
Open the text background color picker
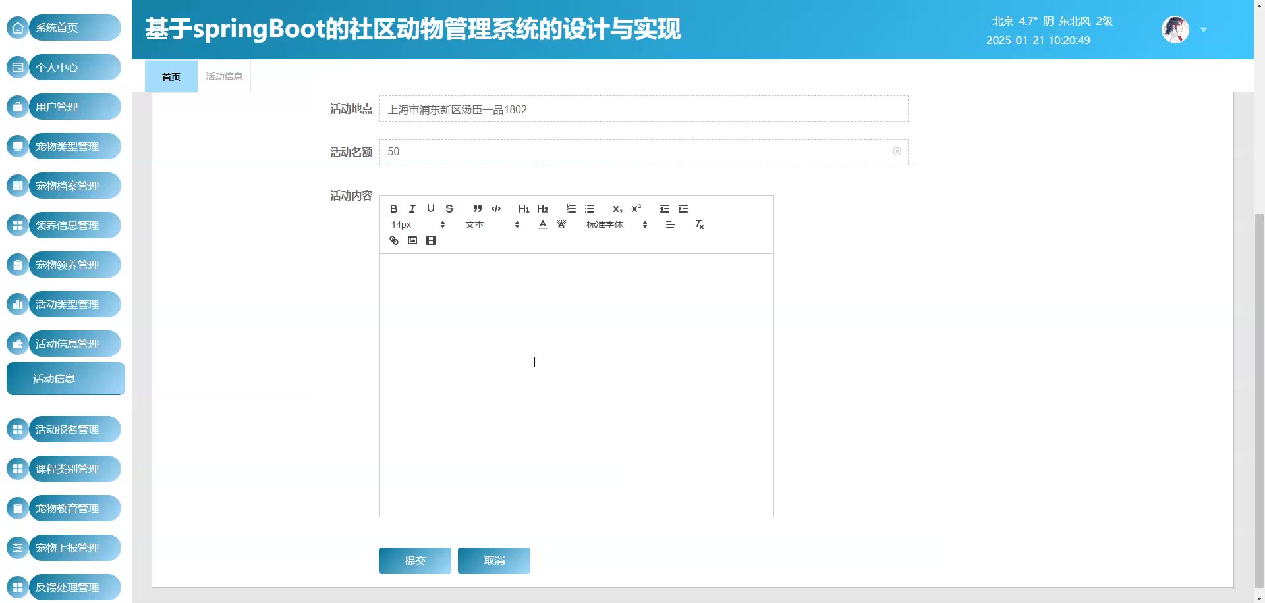click(561, 224)
